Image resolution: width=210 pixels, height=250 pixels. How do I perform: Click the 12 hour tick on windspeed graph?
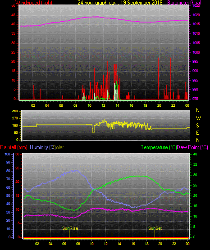[x=103, y=105]
